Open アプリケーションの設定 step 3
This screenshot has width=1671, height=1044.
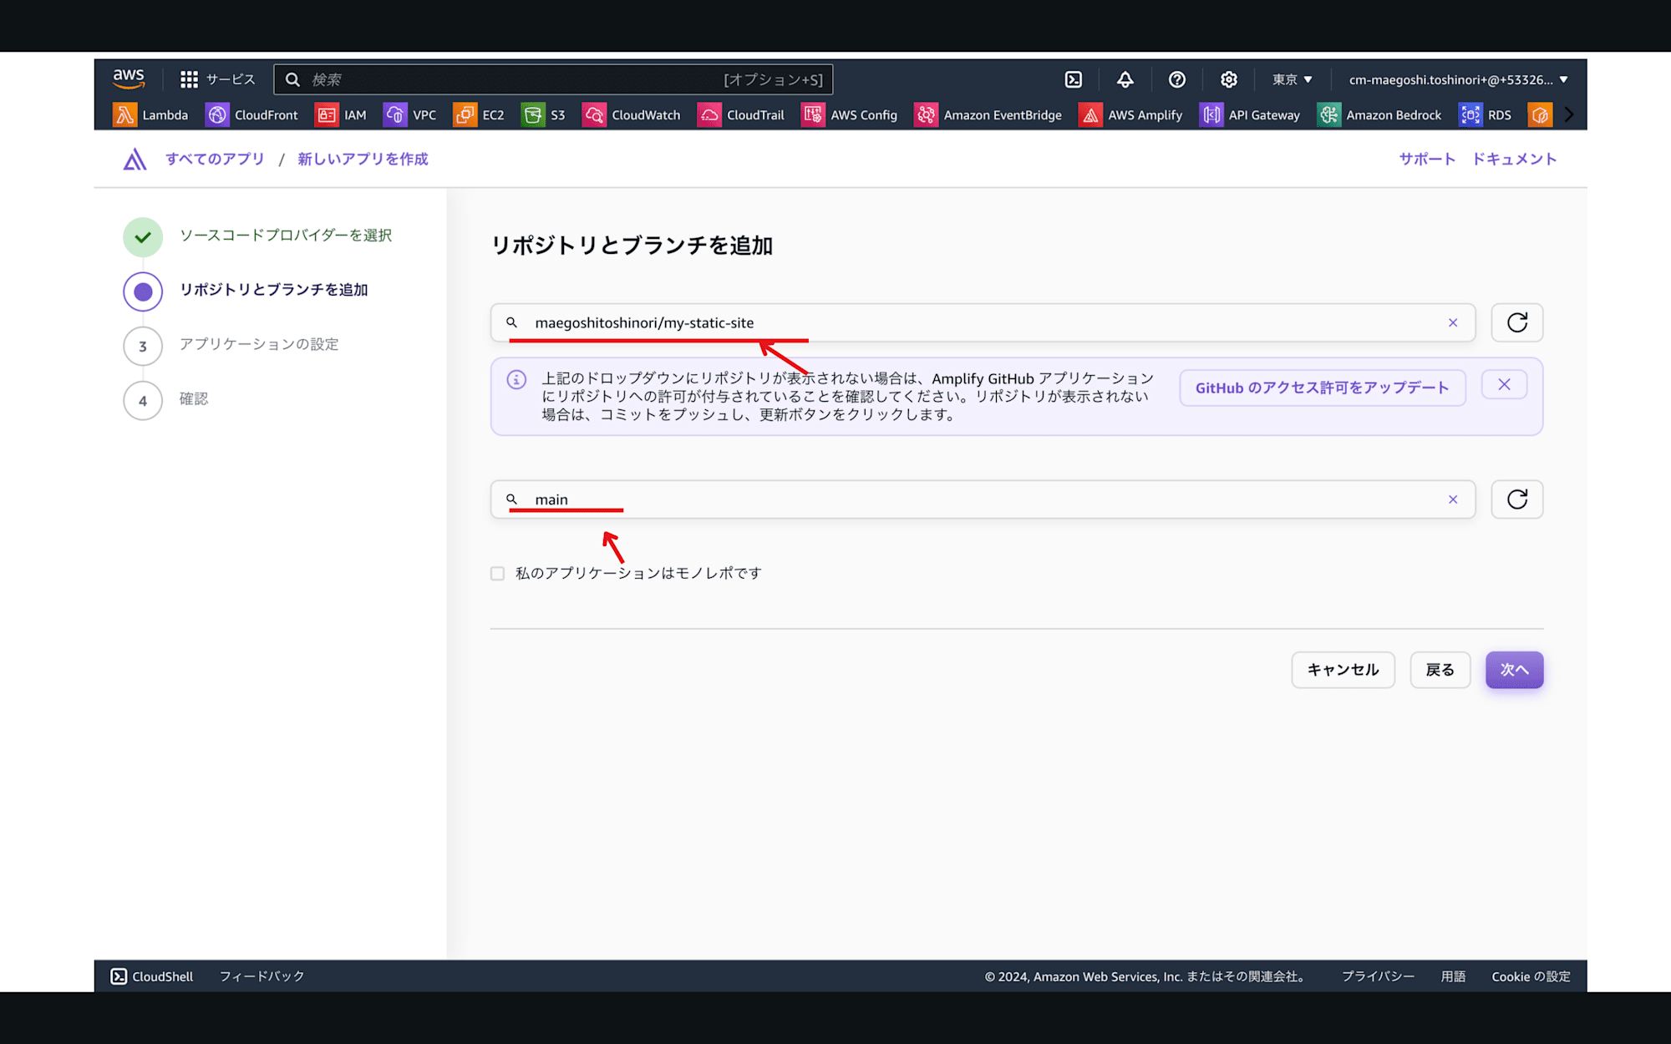point(257,344)
